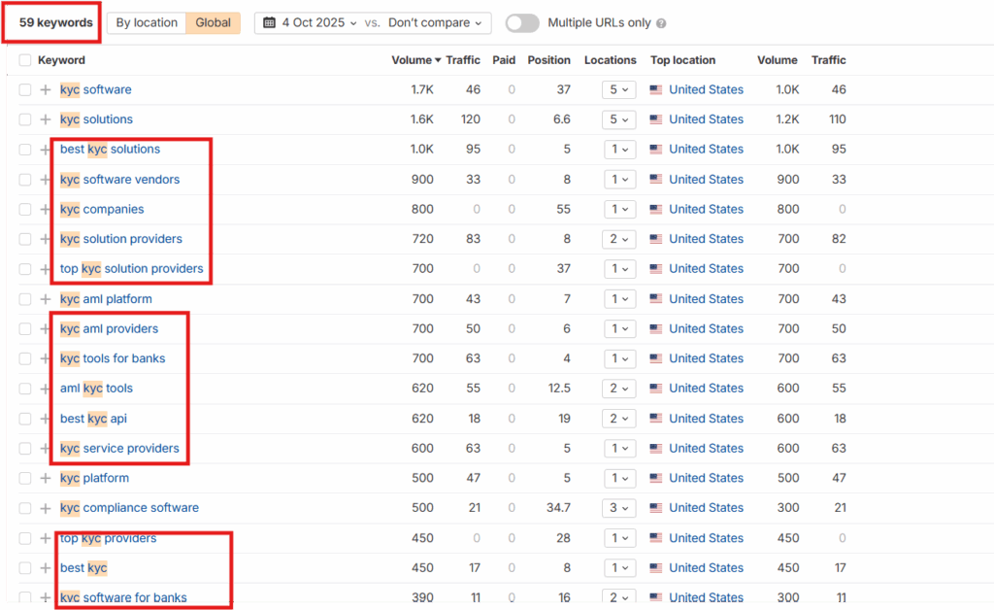Click the plus icon beside kyc compliance software

(46, 508)
